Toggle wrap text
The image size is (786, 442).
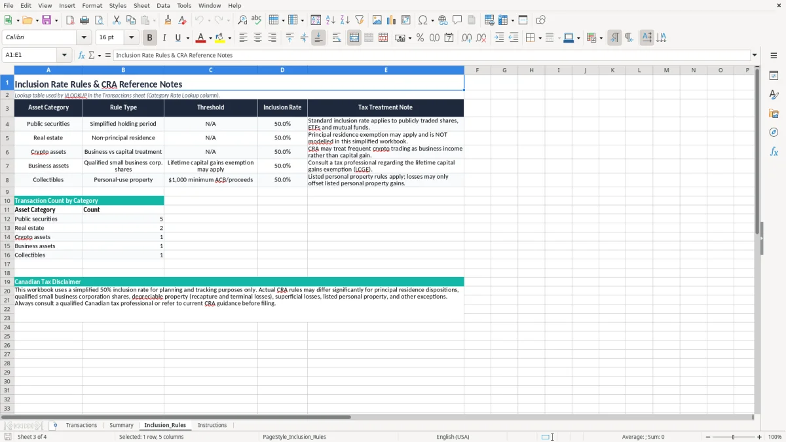[337, 38]
